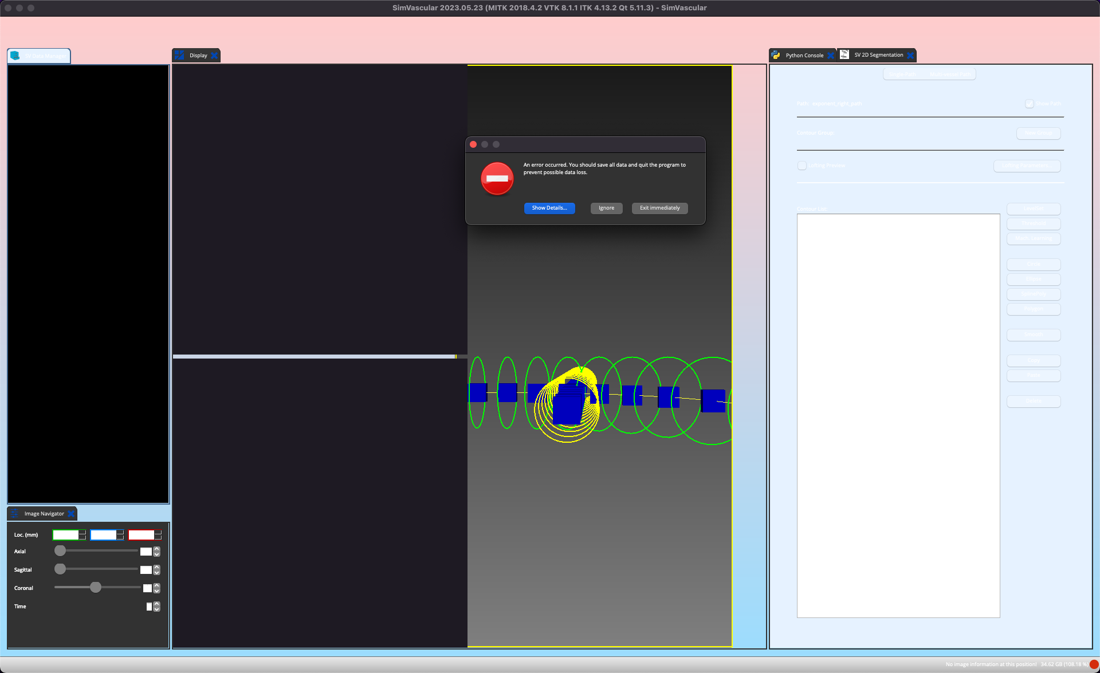Image resolution: width=1100 pixels, height=673 pixels.
Task: Click the Coronal value stepper arrows
Action: [x=157, y=588]
